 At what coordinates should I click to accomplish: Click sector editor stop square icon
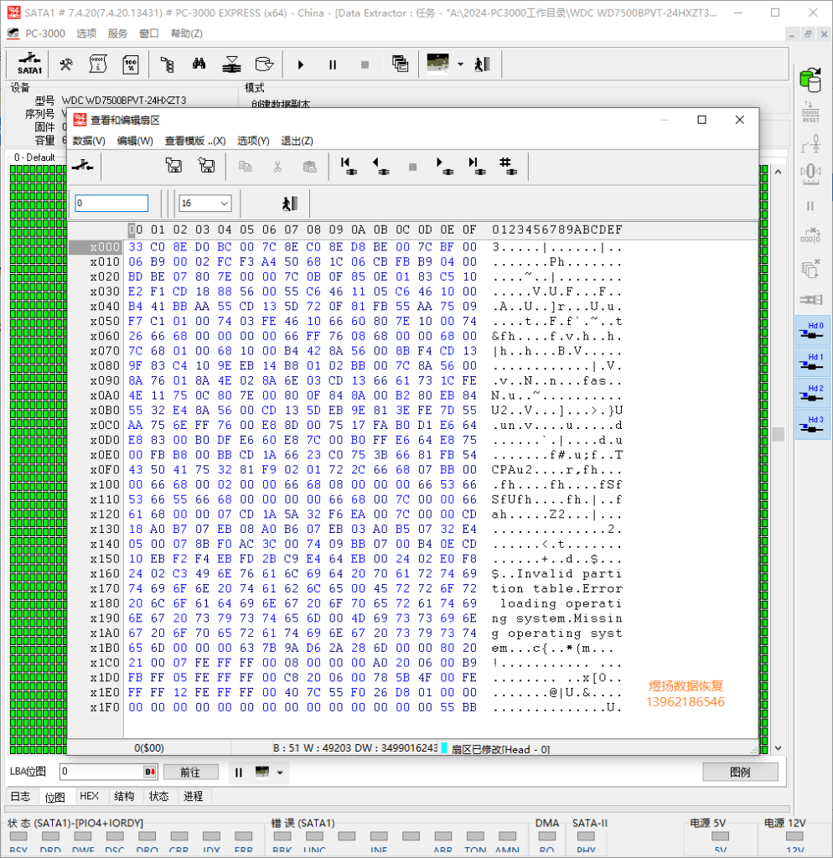(x=412, y=167)
